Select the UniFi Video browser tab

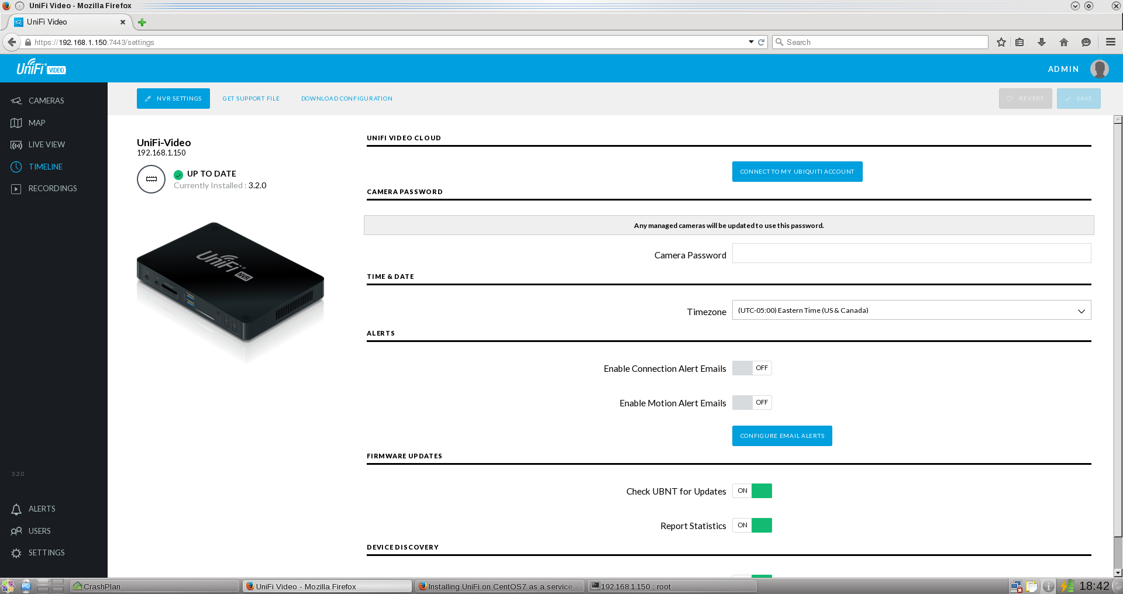pyautogui.click(x=69, y=22)
